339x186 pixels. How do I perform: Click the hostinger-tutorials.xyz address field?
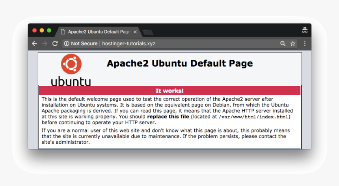tap(180, 43)
